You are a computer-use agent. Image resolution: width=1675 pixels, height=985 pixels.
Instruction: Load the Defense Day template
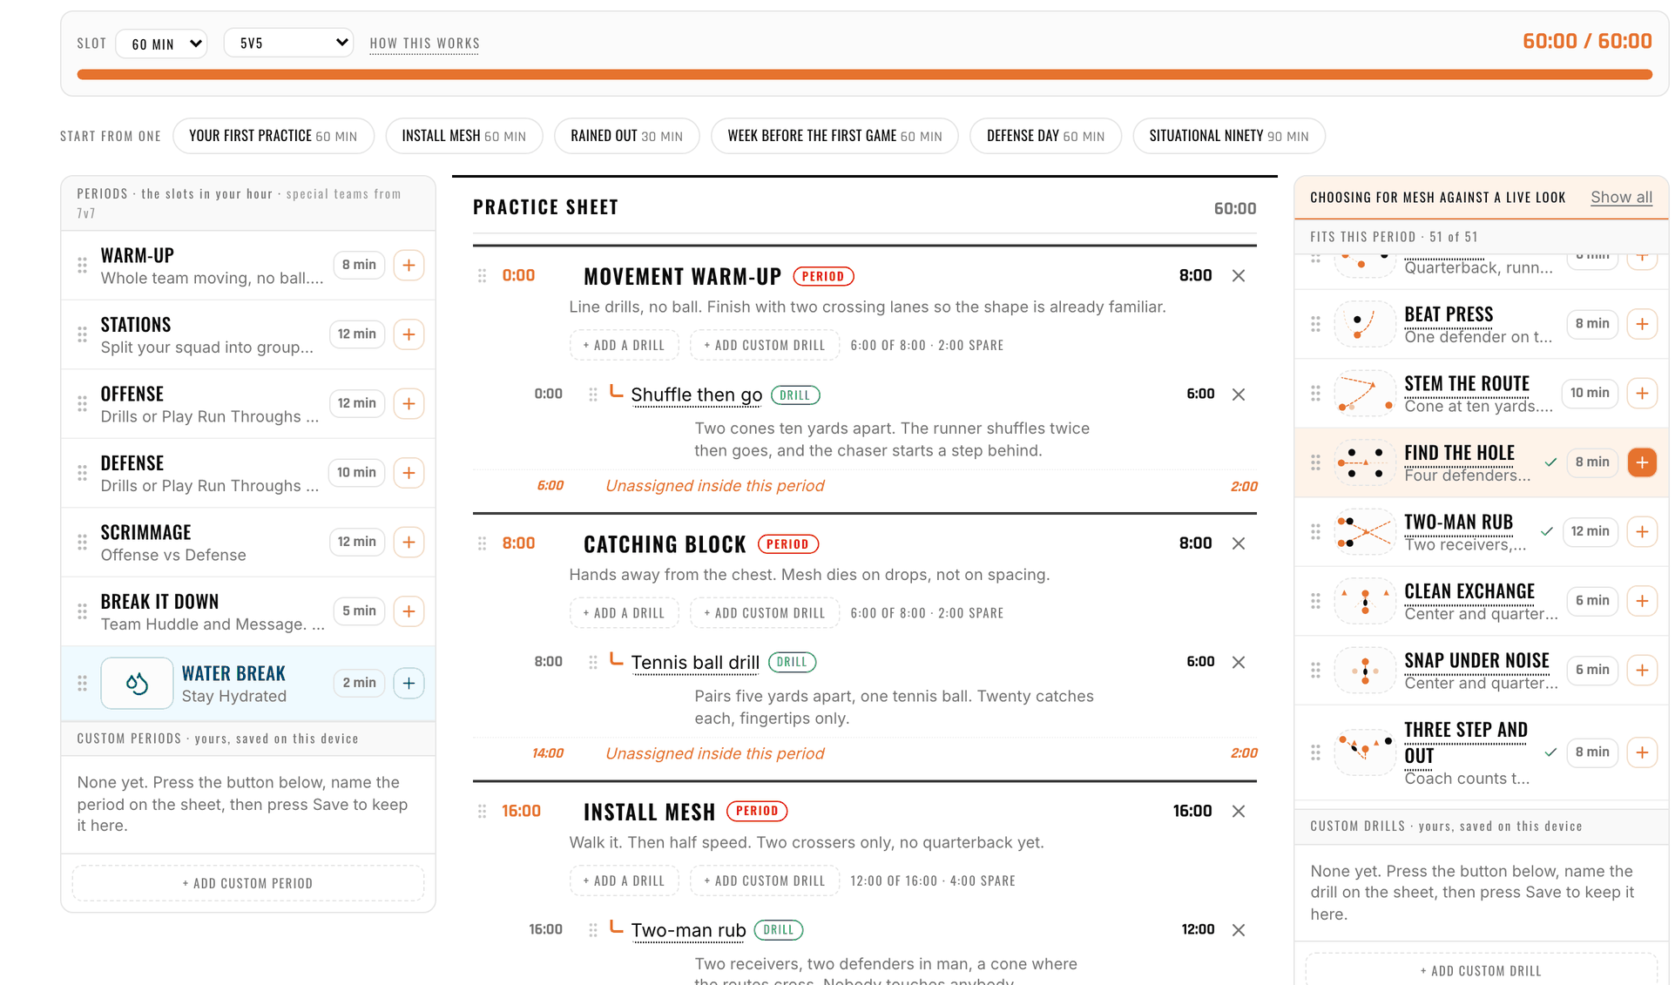point(1045,136)
